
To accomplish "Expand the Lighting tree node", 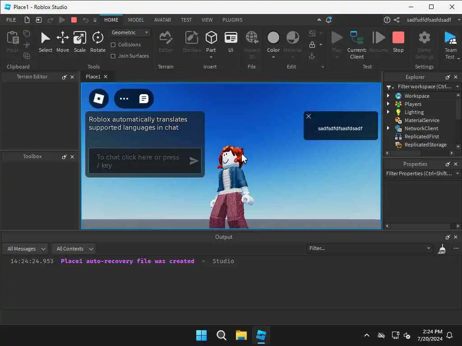I will point(388,112).
